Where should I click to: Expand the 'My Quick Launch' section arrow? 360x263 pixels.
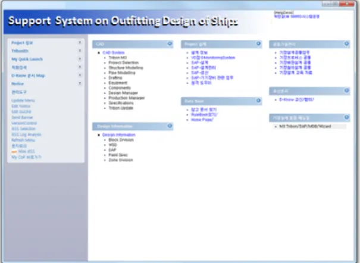tap(80, 59)
